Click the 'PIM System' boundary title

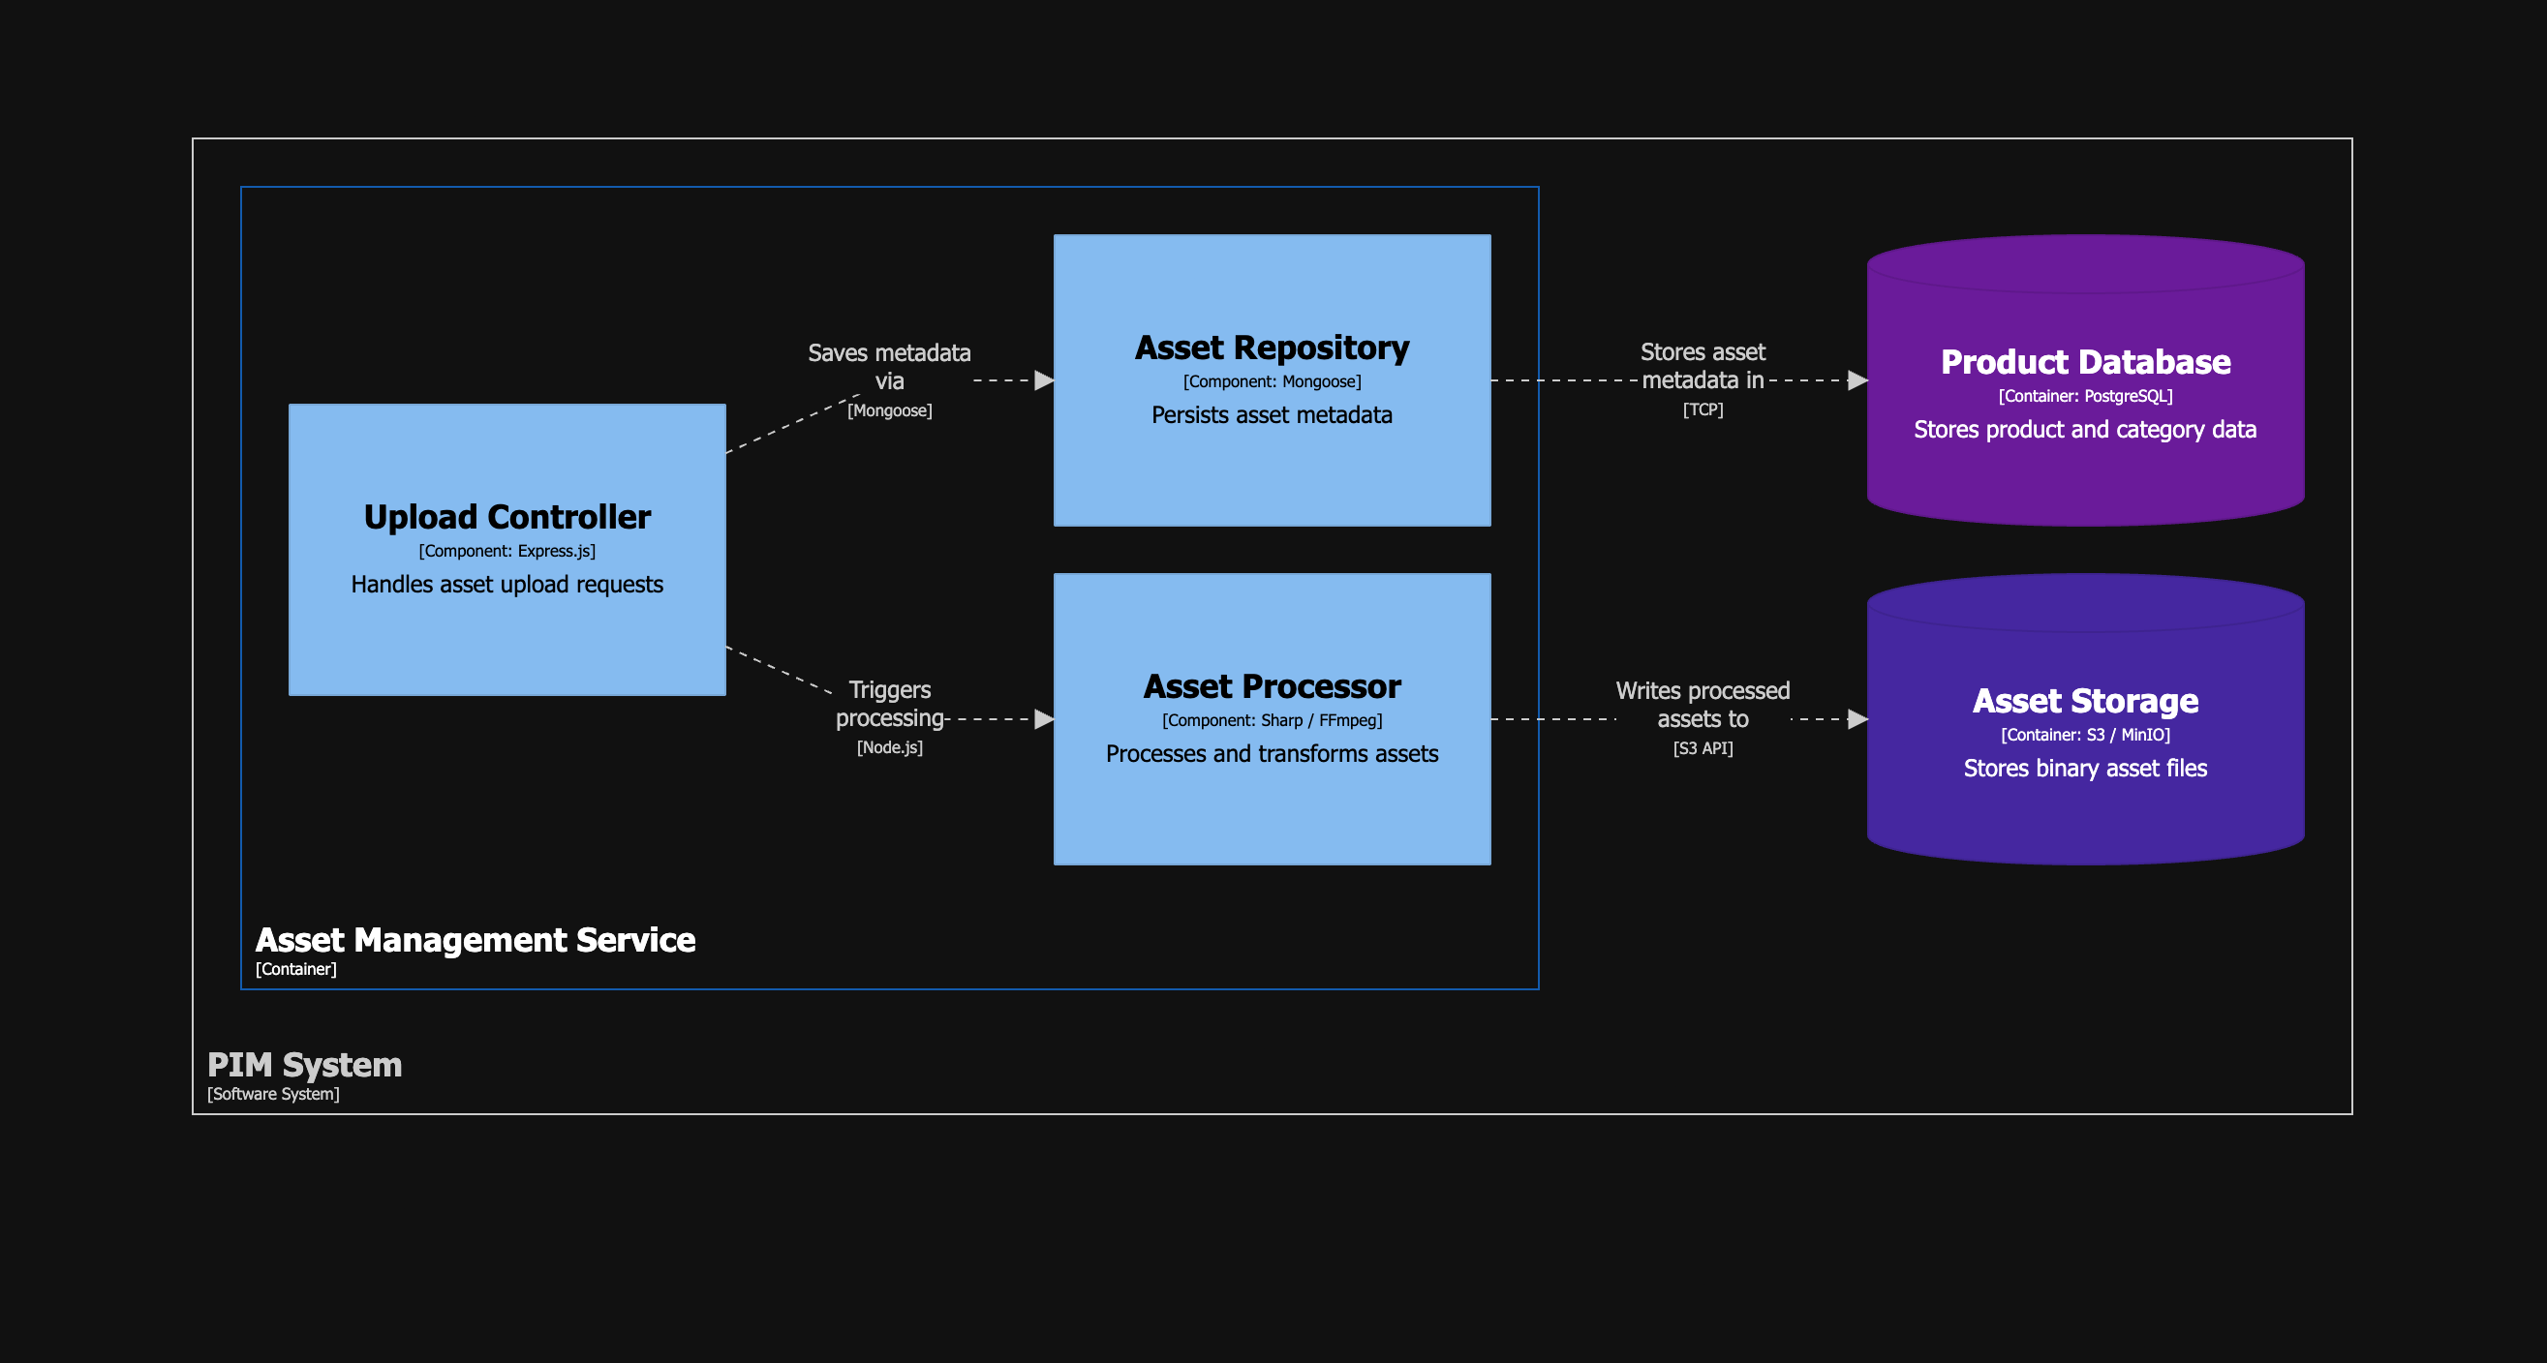(304, 1065)
